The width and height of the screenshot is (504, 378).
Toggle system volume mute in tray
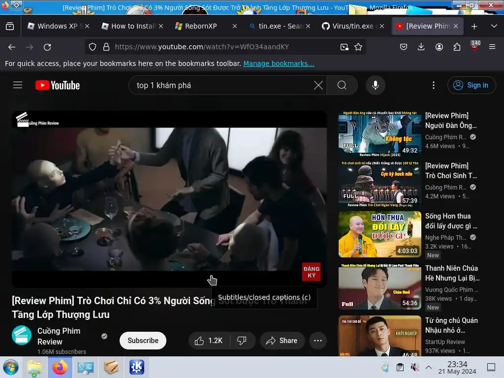pos(415,367)
